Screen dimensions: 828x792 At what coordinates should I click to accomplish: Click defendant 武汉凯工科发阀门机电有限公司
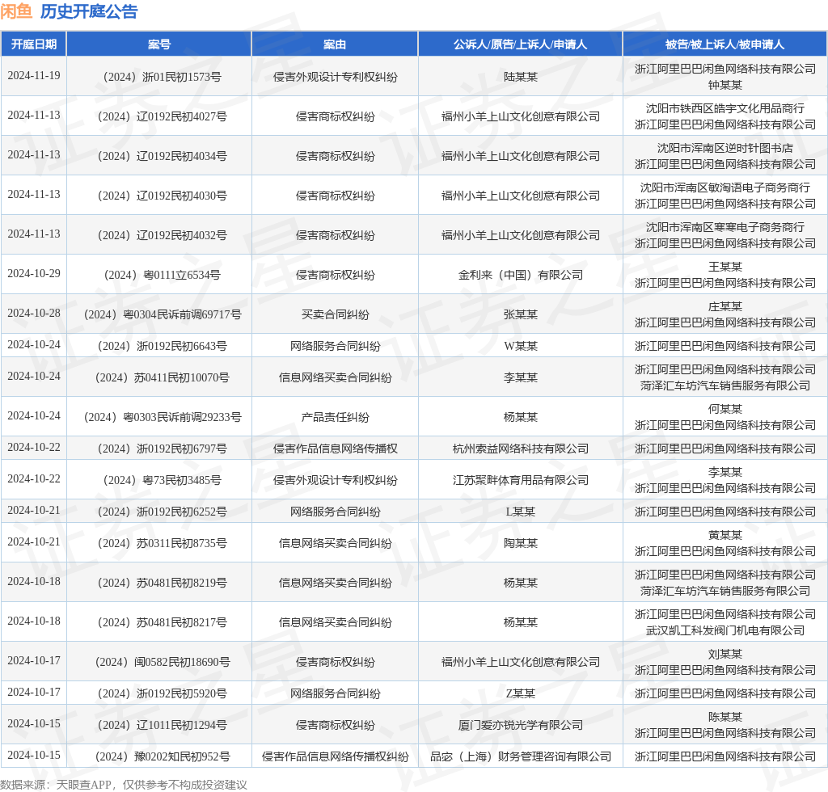point(724,630)
